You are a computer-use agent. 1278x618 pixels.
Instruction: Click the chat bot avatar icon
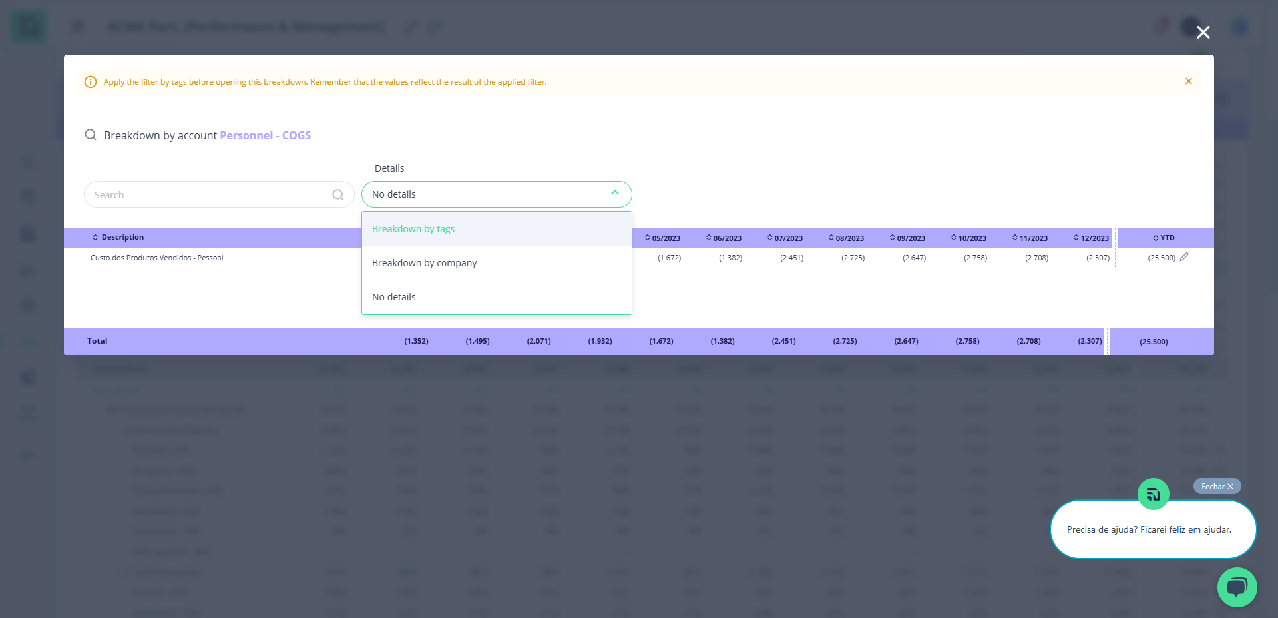(1154, 494)
